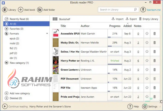This screenshot has width=163, height=111.
Task: Sort by Title column header
Action: (63, 26)
